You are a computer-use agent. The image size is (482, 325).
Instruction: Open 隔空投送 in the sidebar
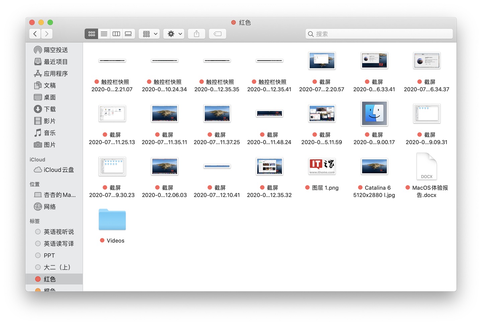[54, 50]
